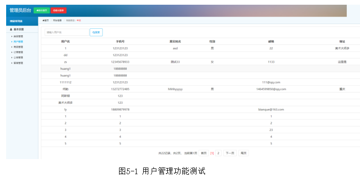Click email 111@qq.com
Screen dimensions: 360x177
pos(271,82)
